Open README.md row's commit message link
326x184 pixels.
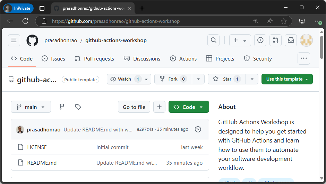(x=127, y=163)
